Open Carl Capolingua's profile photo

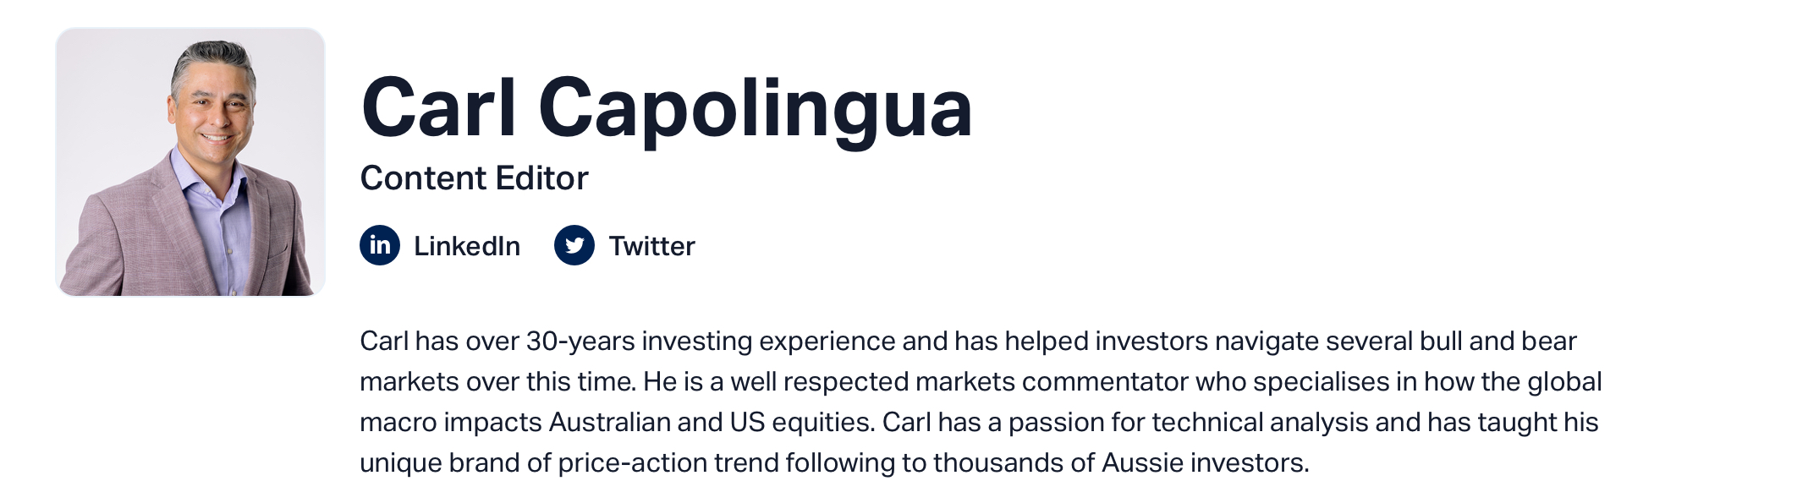coord(190,161)
